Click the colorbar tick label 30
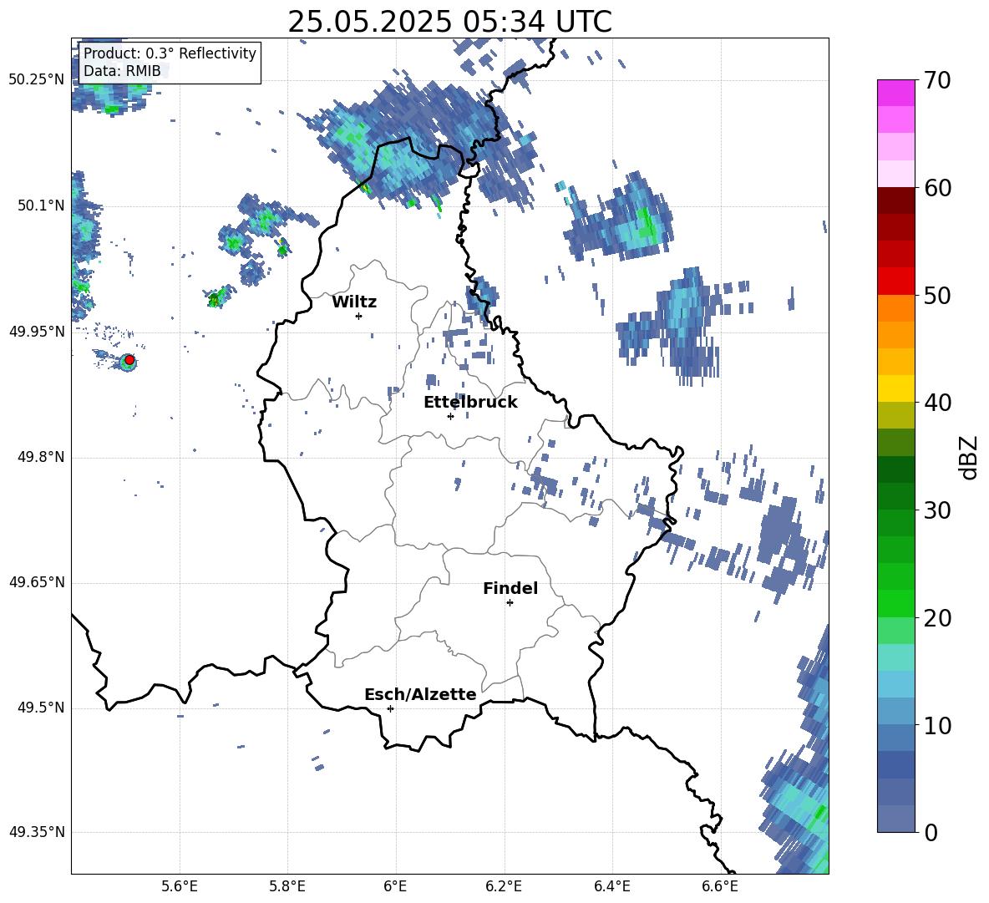The image size is (989, 903). (x=937, y=510)
